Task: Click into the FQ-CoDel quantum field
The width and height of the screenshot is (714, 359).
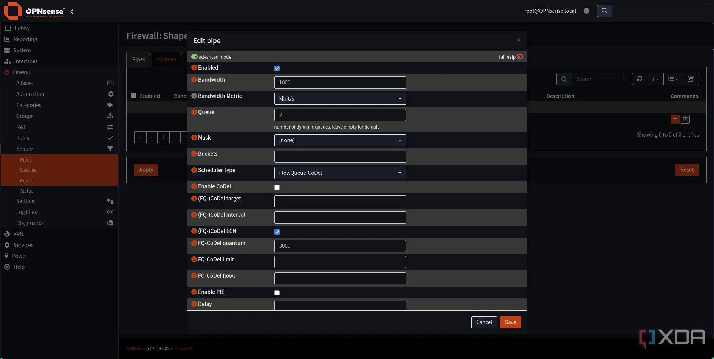Action: 340,246
